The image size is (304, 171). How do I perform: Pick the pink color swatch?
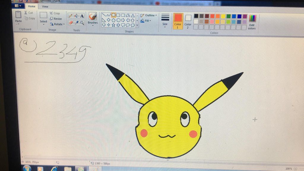tap(212, 21)
